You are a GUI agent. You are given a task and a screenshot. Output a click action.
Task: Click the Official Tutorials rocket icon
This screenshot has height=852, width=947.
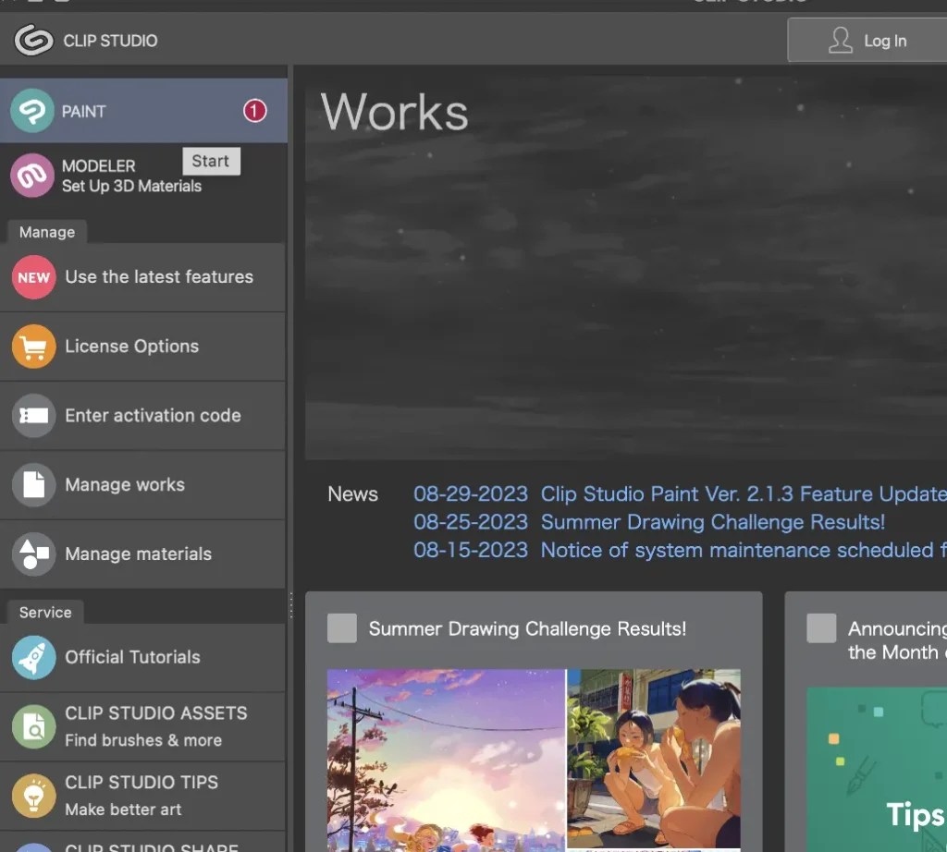(34, 658)
